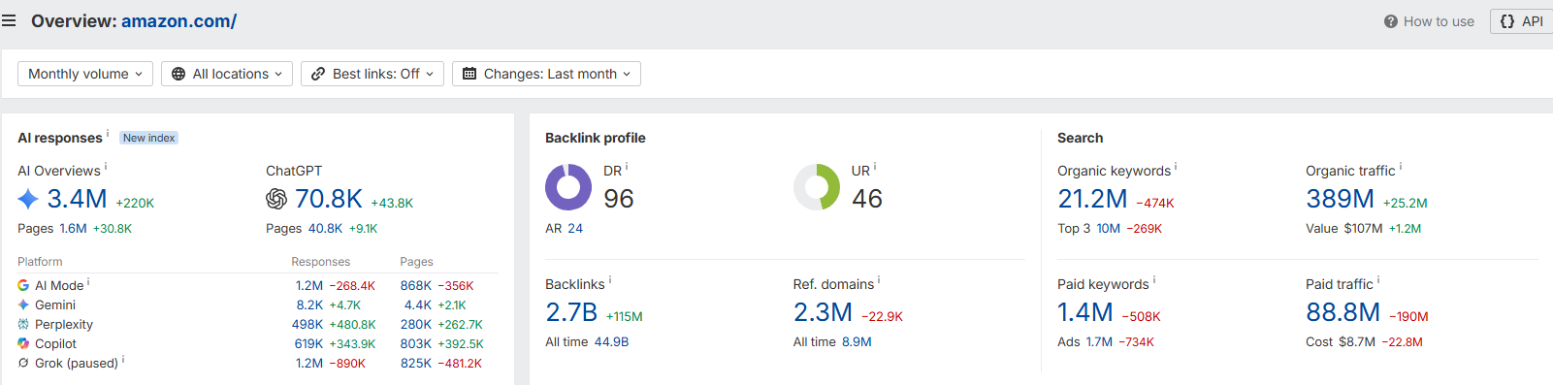Click the Cost $8.7M figure
Screen dimensions: 1553x385
1357,342
